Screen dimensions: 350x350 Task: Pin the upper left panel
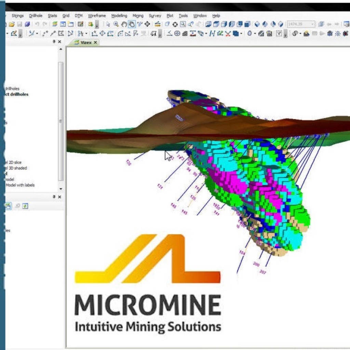coord(54,42)
